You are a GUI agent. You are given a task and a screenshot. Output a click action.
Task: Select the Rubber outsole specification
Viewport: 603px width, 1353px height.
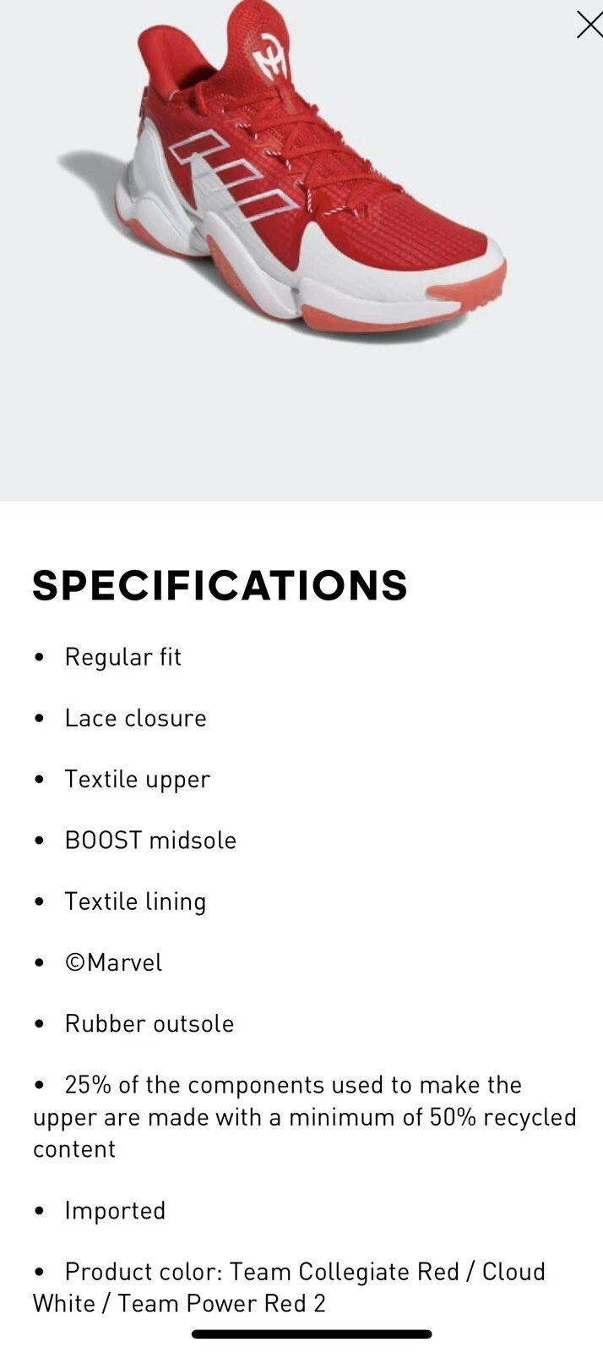point(149,1023)
